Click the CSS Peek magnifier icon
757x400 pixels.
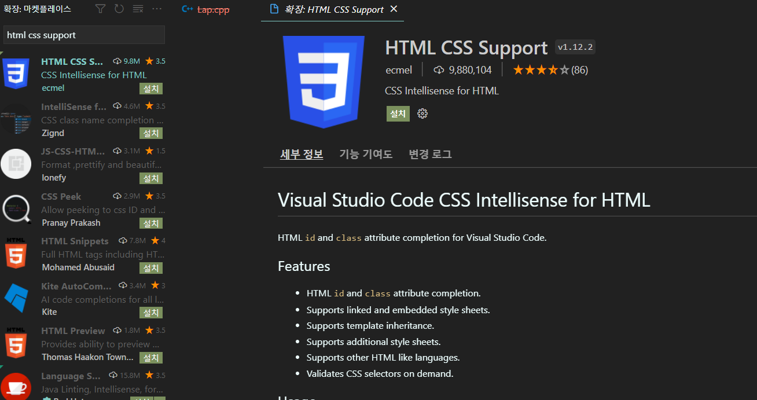click(16, 209)
